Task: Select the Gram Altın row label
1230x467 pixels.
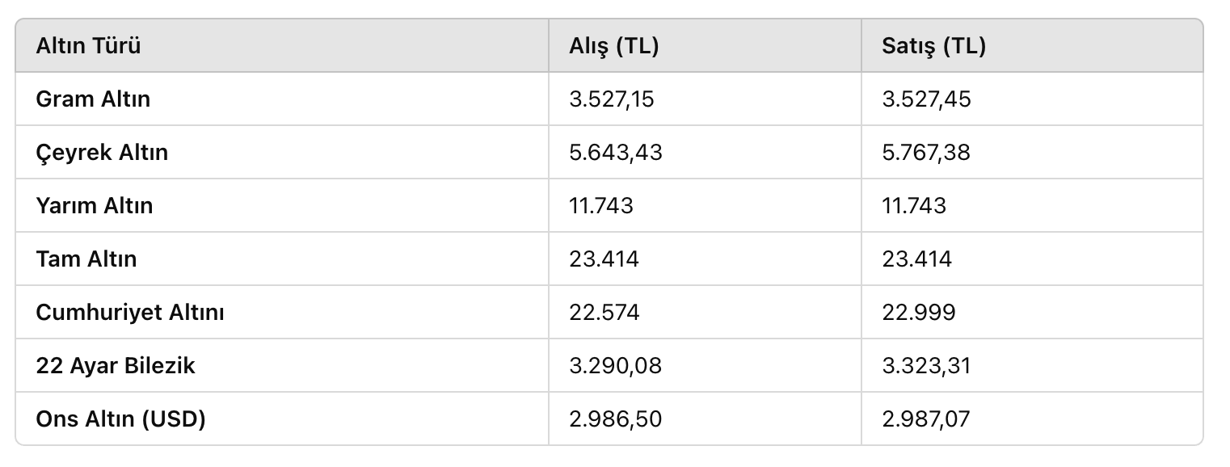Action: click(x=93, y=99)
